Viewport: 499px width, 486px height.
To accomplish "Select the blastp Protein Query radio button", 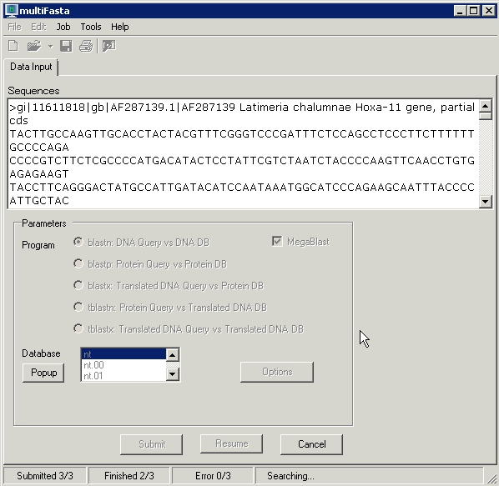I will (78, 263).
